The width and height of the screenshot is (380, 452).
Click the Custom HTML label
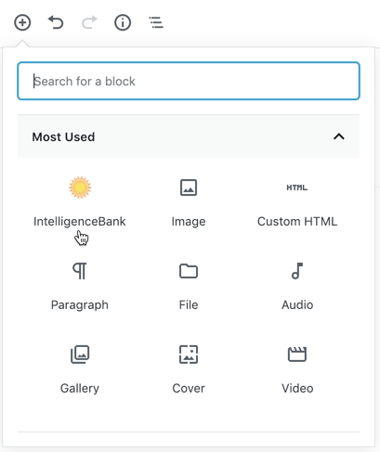(297, 222)
